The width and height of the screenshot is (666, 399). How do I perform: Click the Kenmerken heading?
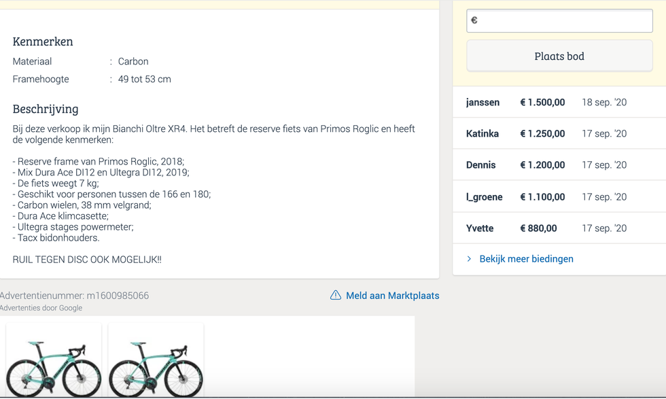[x=43, y=41]
